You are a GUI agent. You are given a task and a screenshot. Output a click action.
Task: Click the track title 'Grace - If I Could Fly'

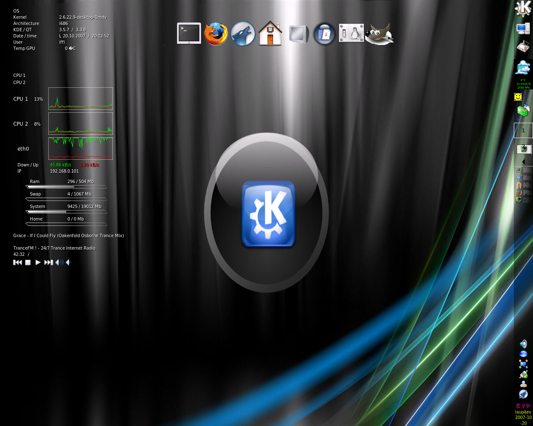[34, 235]
